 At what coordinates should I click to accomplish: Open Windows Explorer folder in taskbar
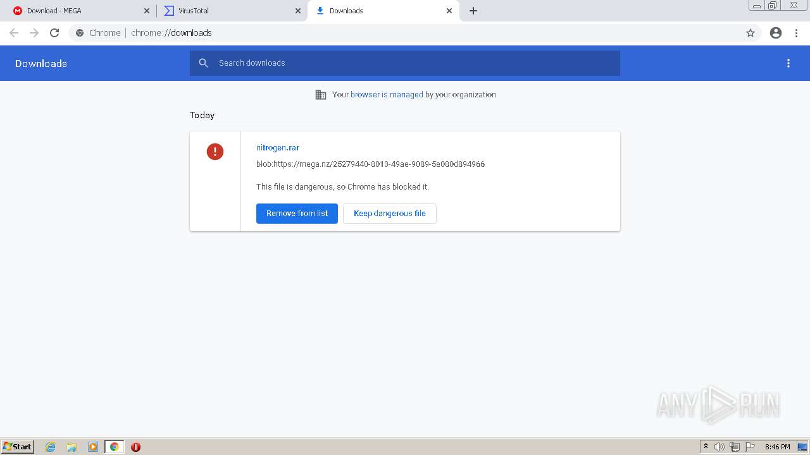tap(72, 447)
